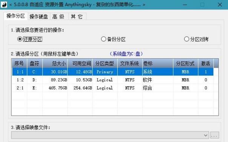This screenshot has height=142, width=228.
Task: Click the 可用空间 column header
Action: [80, 63]
